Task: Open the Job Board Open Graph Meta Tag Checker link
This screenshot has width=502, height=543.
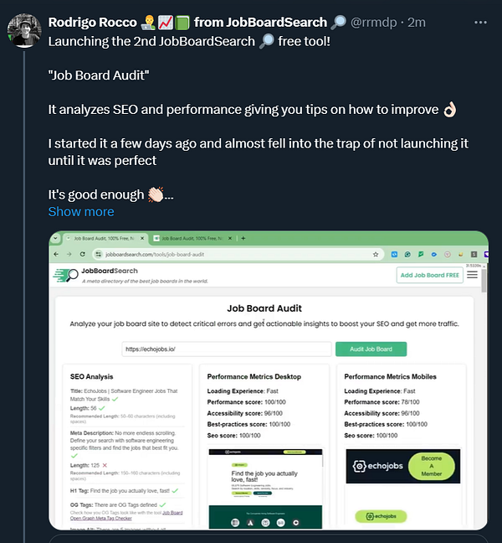Action: pos(126,515)
